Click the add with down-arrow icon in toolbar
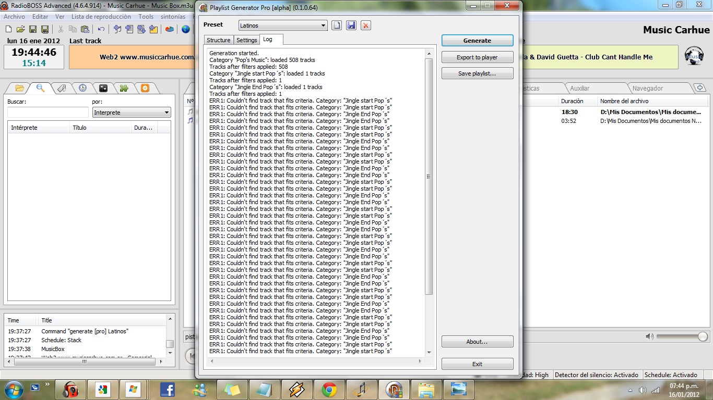The height and width of the screenshot is (400, 713). click(141, 29)
